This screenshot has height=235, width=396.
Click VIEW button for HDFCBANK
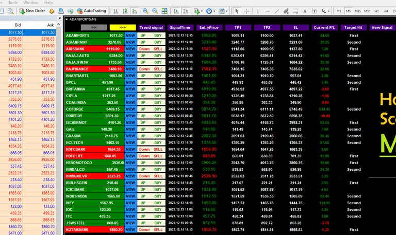click(x=130, y=149)
